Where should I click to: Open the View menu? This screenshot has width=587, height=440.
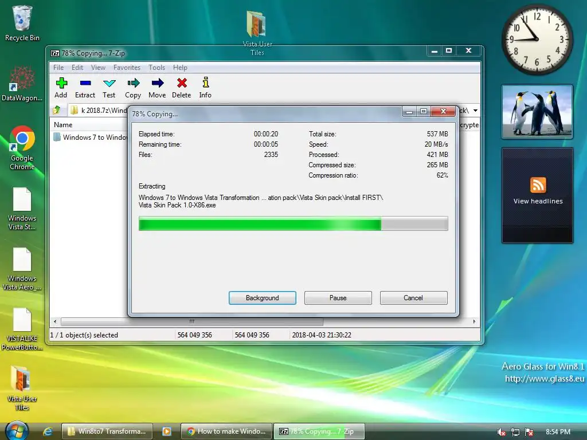point(98,68)
